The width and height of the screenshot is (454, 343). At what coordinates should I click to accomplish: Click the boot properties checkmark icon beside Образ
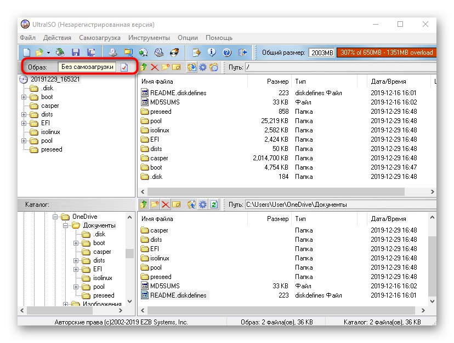[124, 67]
